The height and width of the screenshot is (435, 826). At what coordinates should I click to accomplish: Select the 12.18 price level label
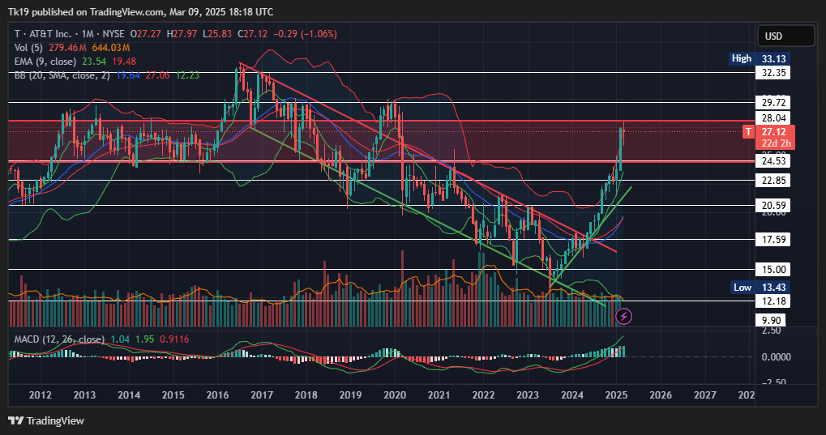pyautogui.click(x=773, y=301)
